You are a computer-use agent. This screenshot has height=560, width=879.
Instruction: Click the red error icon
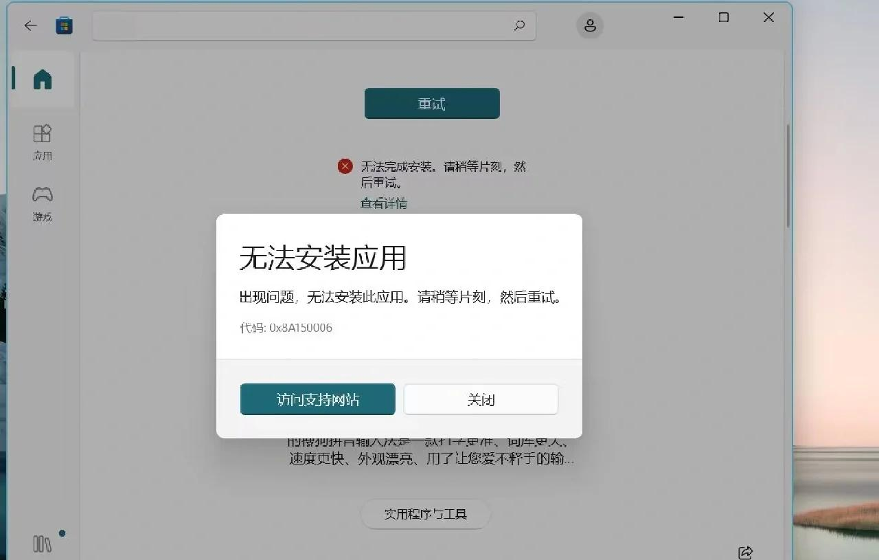345,166
